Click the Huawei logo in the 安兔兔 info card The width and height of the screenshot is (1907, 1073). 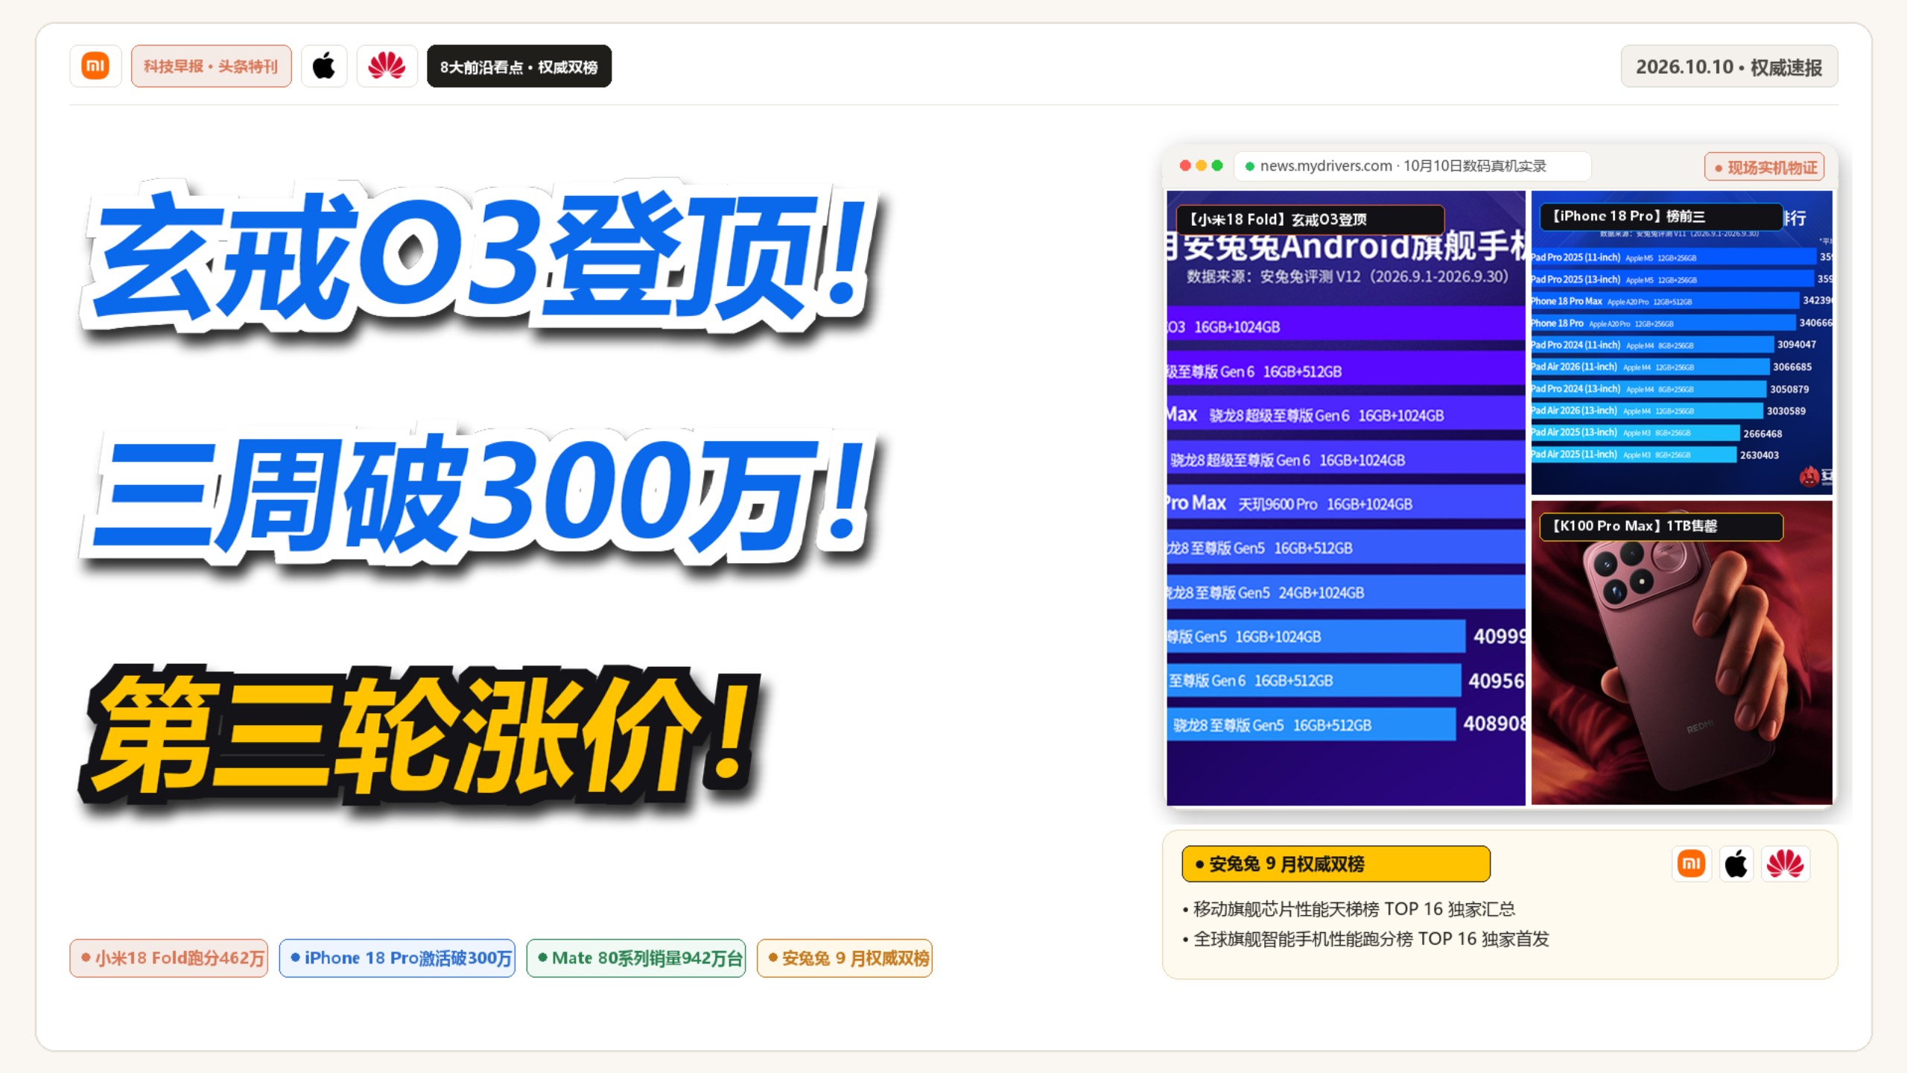pos(1786,864)
